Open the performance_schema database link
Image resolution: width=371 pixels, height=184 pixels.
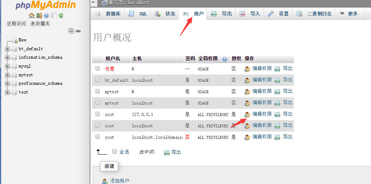pyautogui.click(x=40, y=84)
